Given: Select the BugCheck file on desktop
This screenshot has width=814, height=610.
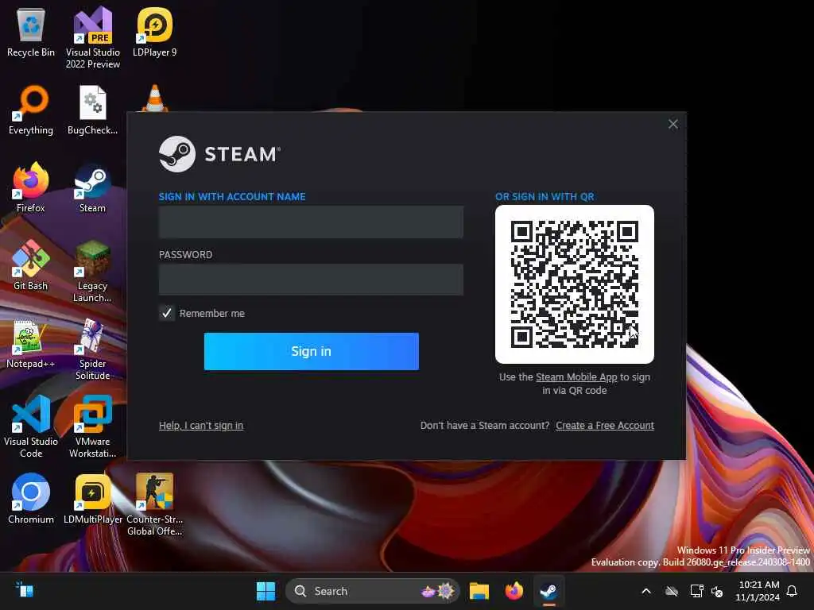Looking at the screenshot, I should (x=92, y=110).
